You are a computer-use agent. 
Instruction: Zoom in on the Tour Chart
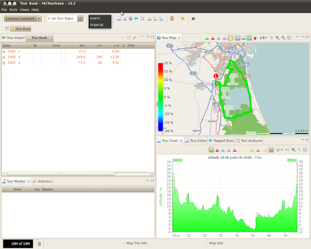click(293, 150)
